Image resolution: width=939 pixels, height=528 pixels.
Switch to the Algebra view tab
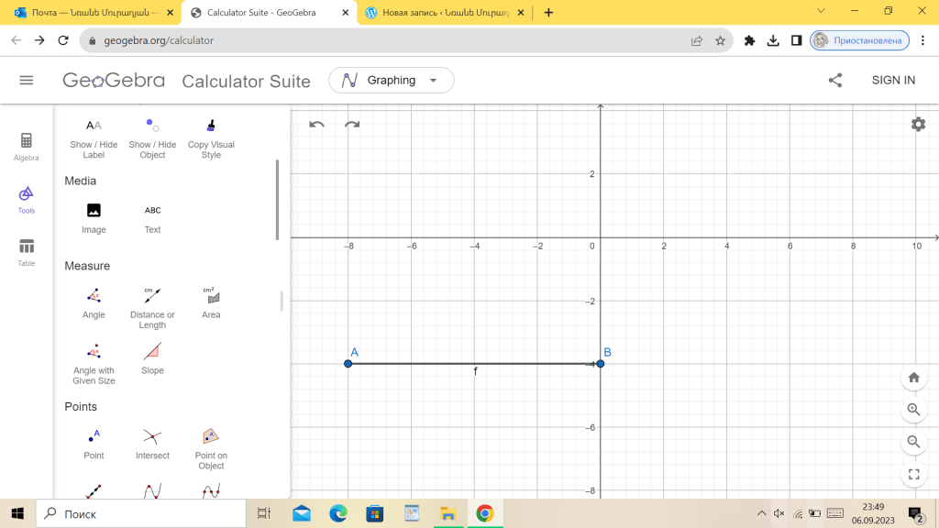pyautogui.click(x=27, y=146)
